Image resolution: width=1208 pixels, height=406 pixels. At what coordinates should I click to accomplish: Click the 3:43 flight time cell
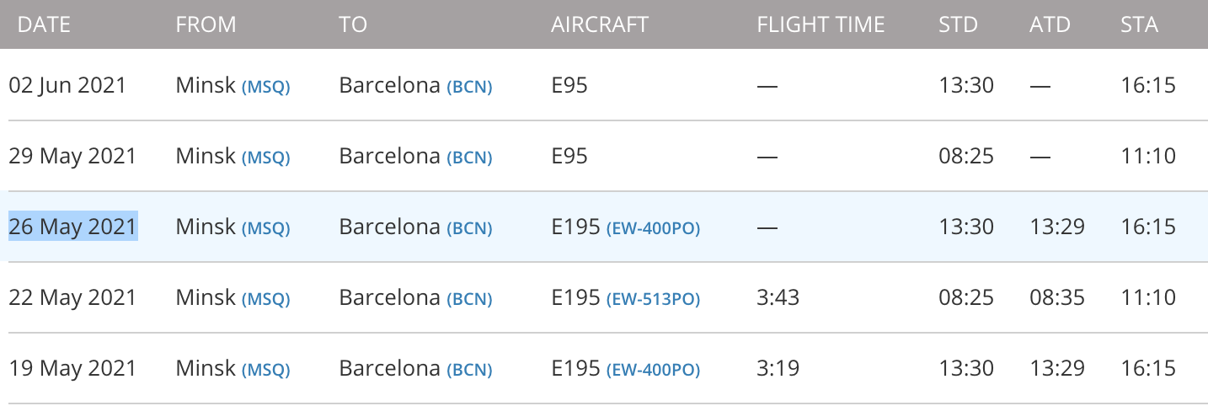point(778,297)
